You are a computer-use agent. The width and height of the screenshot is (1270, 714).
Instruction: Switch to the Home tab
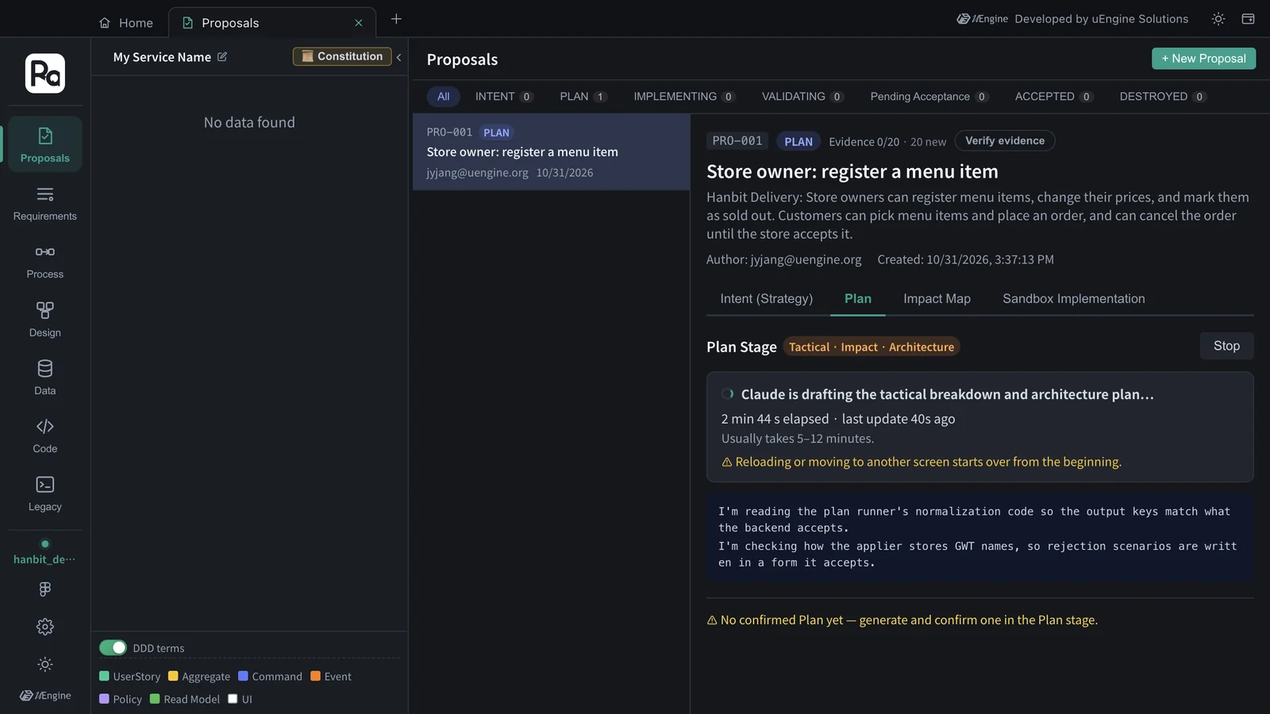pyautogui.click(x=125, y=23)
